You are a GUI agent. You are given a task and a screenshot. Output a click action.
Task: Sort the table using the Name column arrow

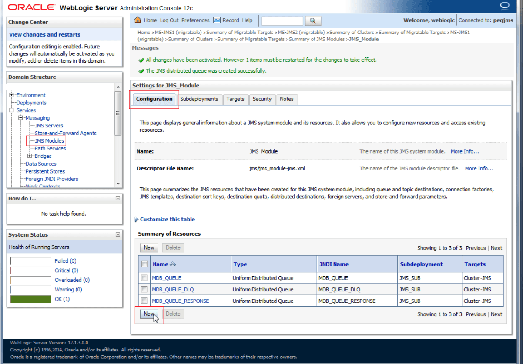click(173, 264)
